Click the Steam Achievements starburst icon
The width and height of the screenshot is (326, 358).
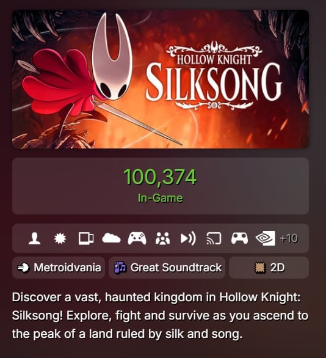pyautogui.click(x=60, y=238)
